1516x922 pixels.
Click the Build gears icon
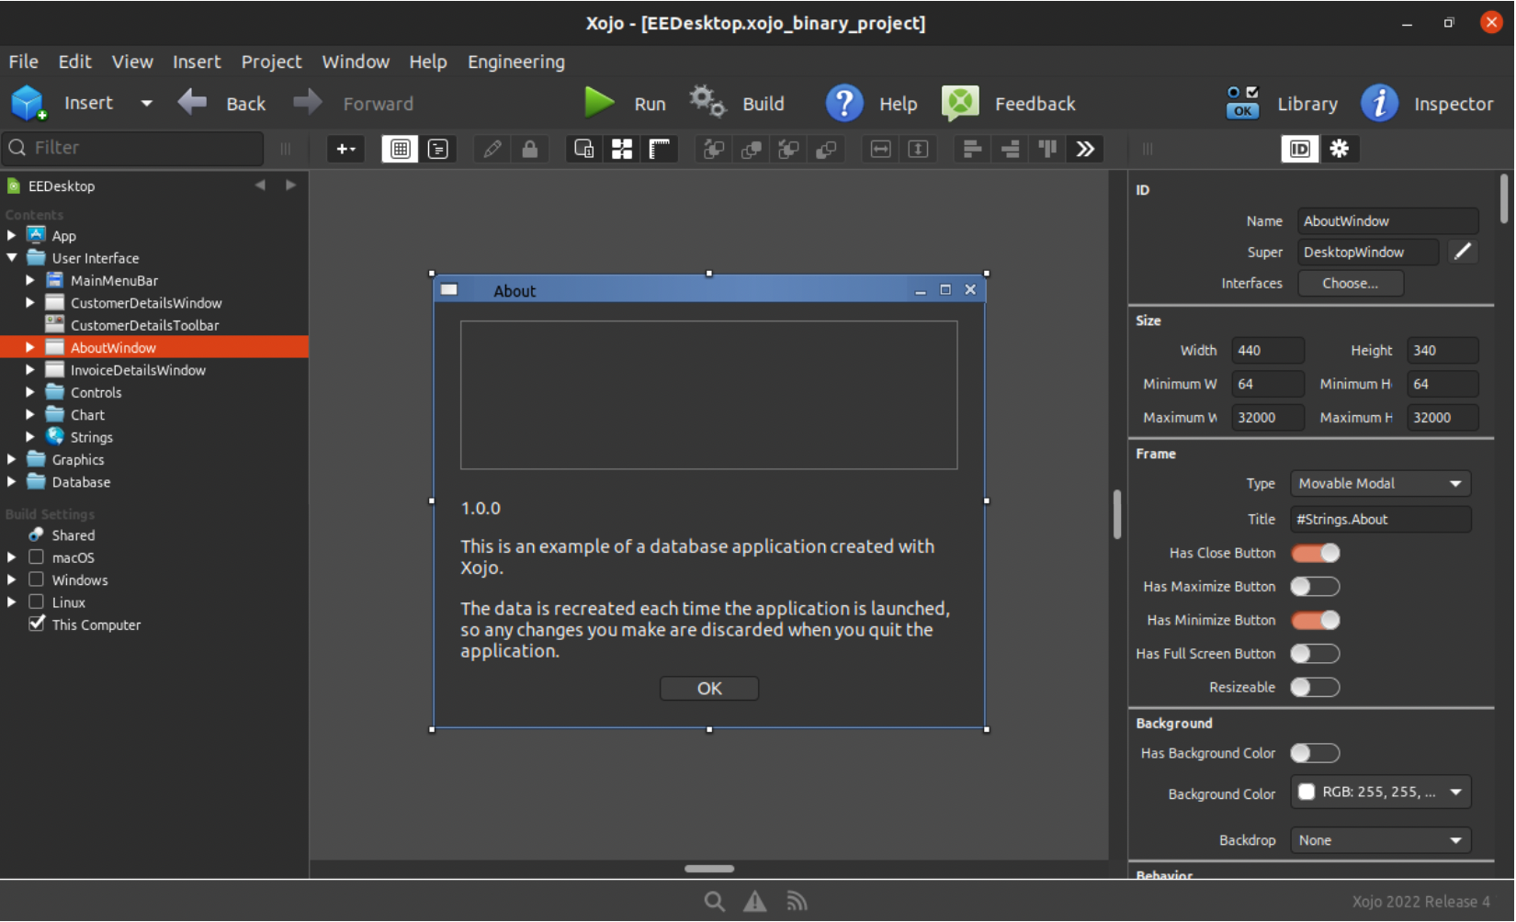pos(707,102)
